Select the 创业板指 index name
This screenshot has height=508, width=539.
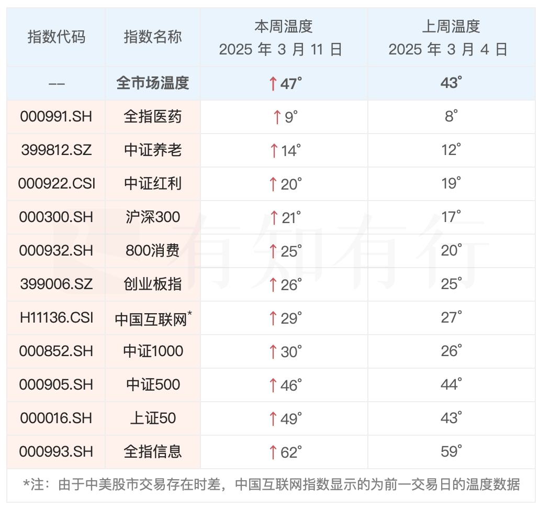152,284
